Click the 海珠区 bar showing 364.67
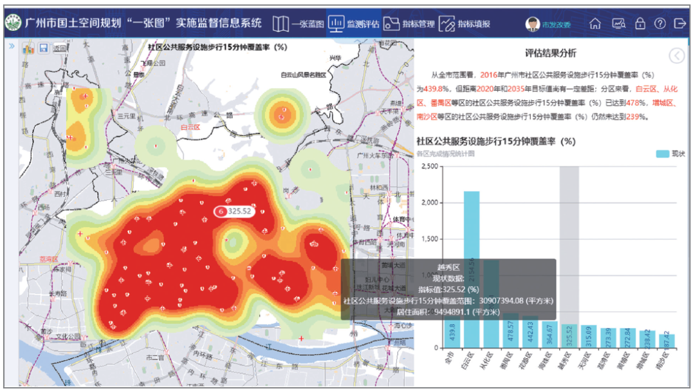Screen dimensions: 695x391 [550, 335]
